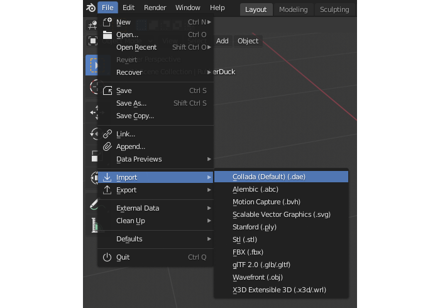Click the New file icon
Viewport: 440px width, 308px height.
pos(107,22)
